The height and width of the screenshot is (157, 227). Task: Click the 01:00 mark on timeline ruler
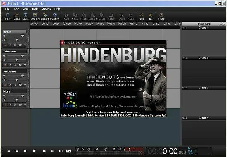[x=100, y=24]
